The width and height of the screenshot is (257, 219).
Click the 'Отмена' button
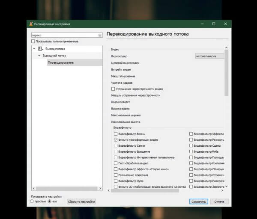pos(219,201)
